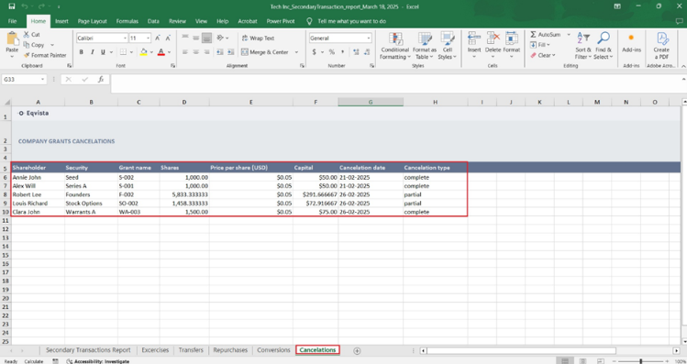Open the File menu
This screenshot has height=364, width=687.
[x=12, y=21]
